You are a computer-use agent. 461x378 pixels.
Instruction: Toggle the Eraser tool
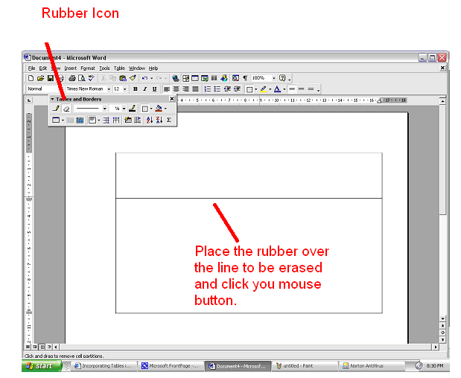[x=66, y=109]
